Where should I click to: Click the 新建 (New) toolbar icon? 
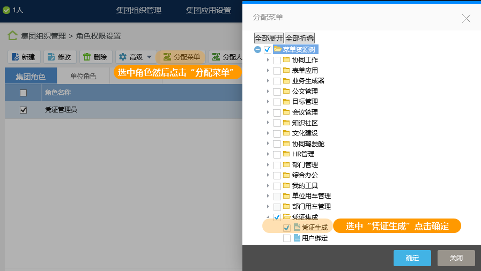point(16,57)
